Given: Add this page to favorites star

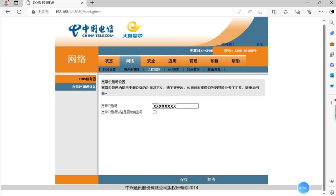Looking at the screenshot, I should (x=260, y=12).
